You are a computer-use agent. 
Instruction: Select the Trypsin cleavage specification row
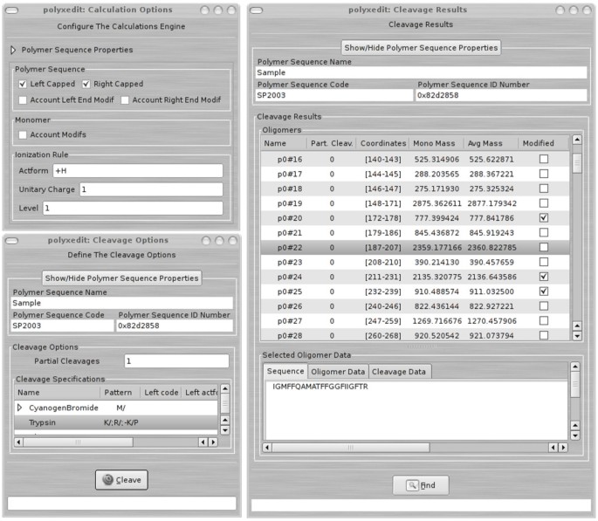116,422
